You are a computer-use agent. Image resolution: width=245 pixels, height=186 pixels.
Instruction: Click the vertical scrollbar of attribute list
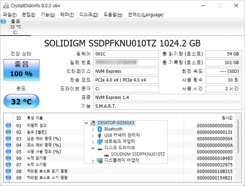(238, 136)
